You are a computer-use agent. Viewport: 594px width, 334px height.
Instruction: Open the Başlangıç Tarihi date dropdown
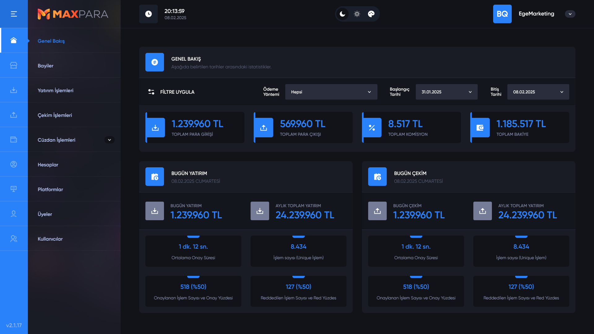[x=446, y=92]
